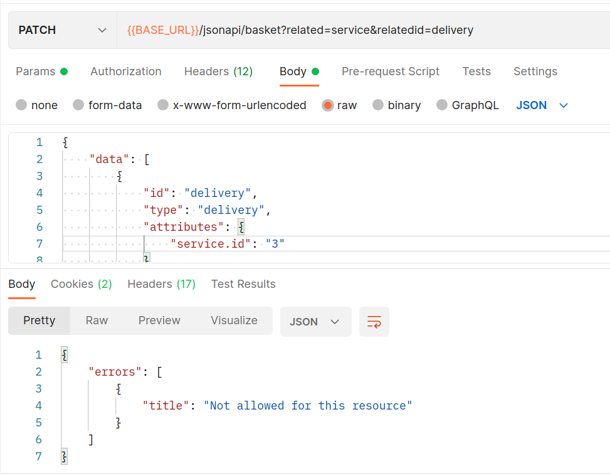Select the request Body tab
Viewport: 610px width, 476px height.
[x=299, y=71]
